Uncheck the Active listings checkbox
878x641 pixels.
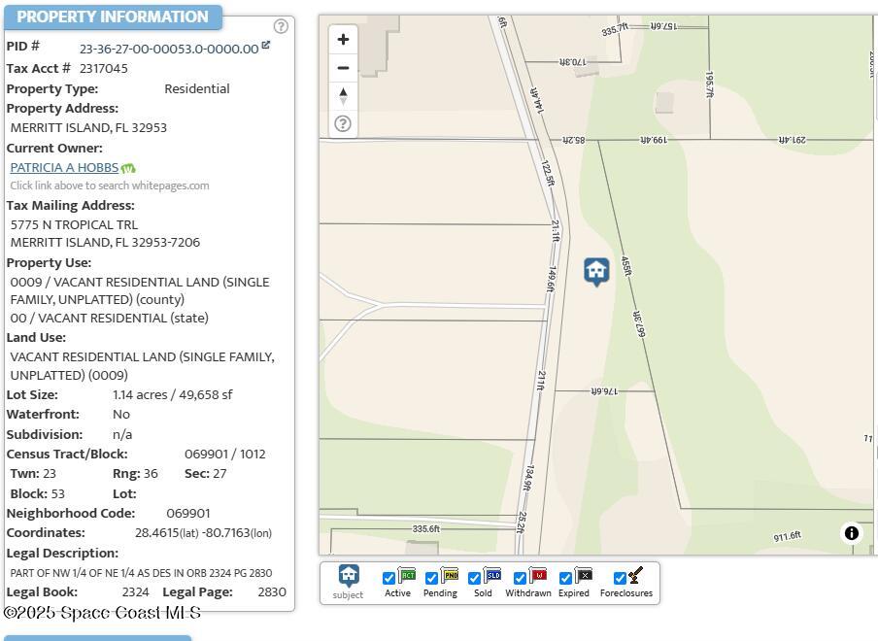[389, 578]
